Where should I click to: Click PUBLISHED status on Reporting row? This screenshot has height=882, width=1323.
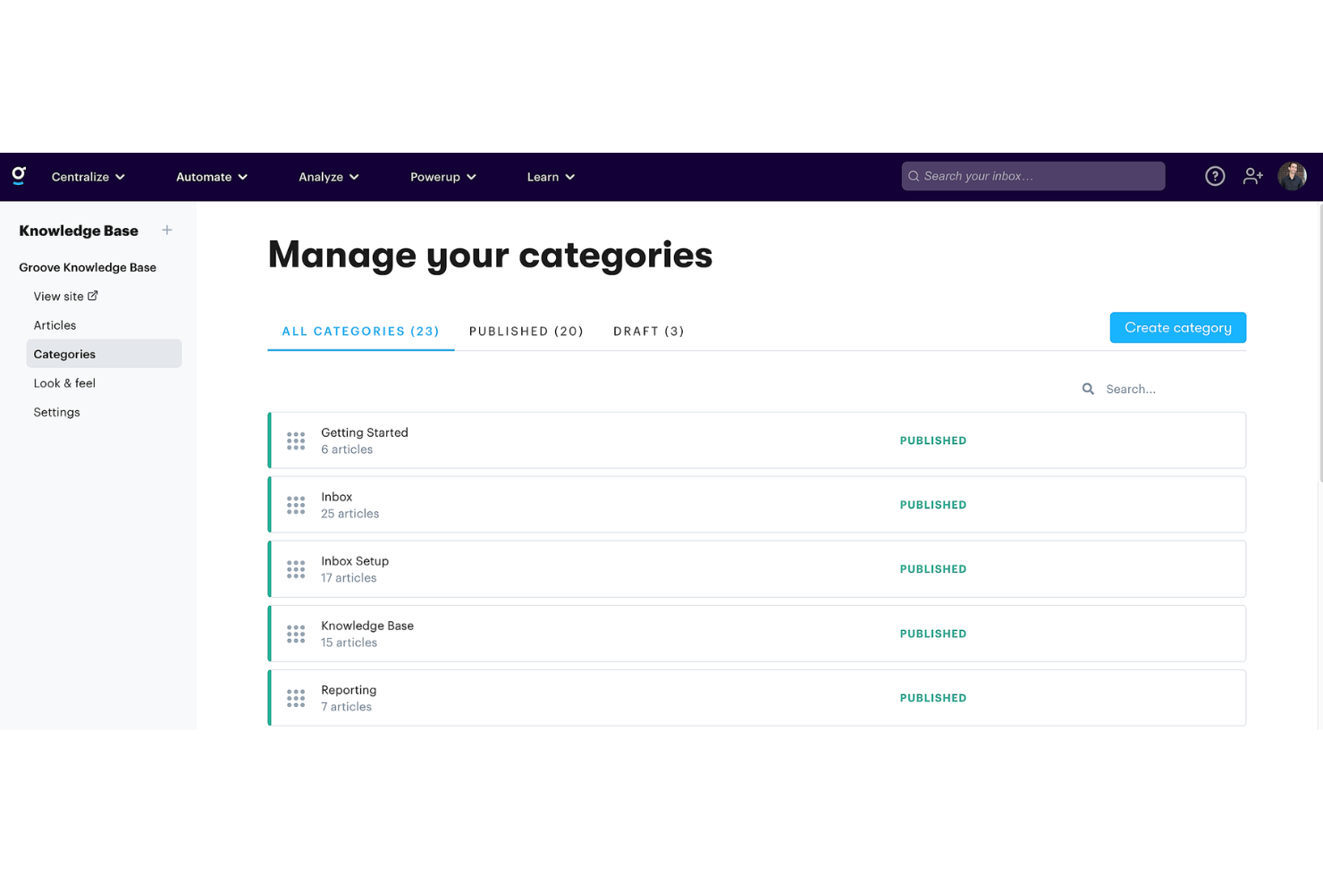(x=932, y=698)
